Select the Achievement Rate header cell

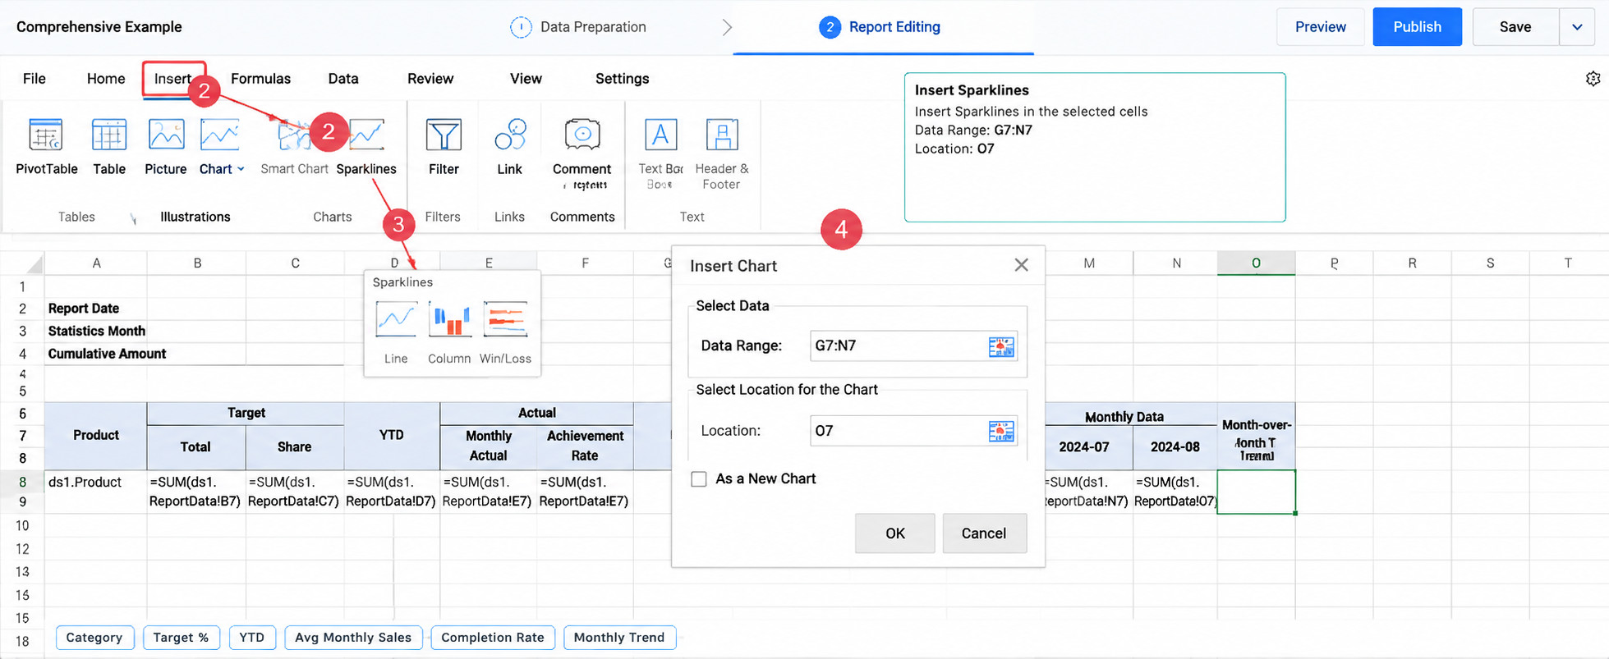[x=585, y=446]
